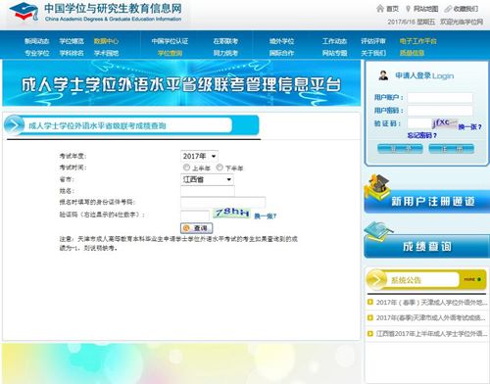
Task: Focus the 姓名 input field
Action: coord(208,191)
